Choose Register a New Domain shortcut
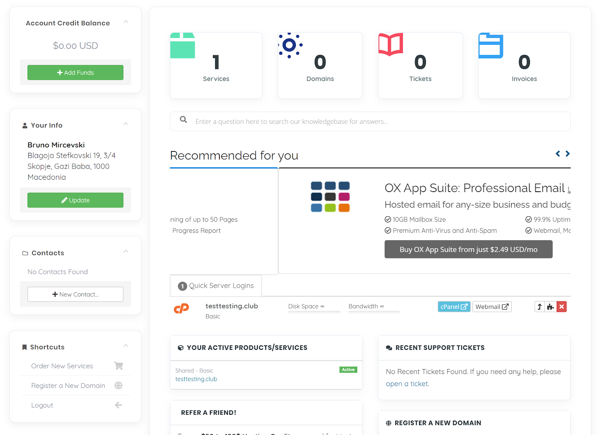 pyautogui.click(x=68, y=386)
